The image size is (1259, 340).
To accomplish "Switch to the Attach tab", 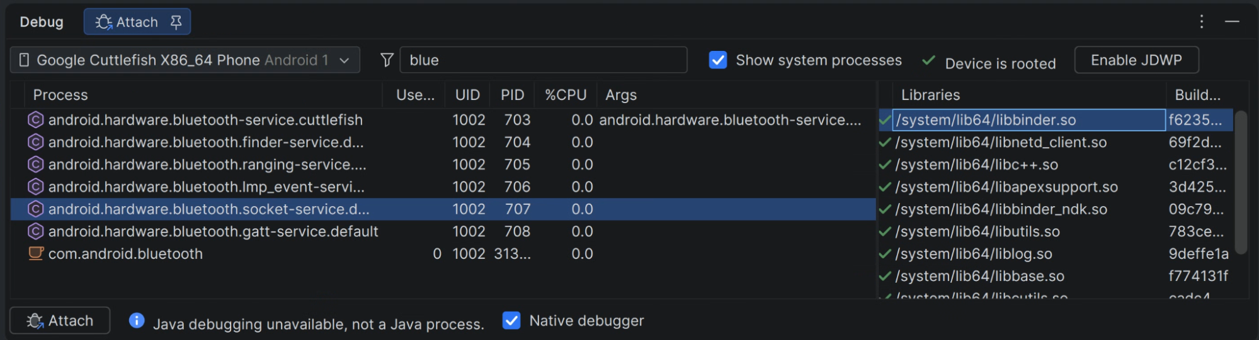I will [137, 22].
